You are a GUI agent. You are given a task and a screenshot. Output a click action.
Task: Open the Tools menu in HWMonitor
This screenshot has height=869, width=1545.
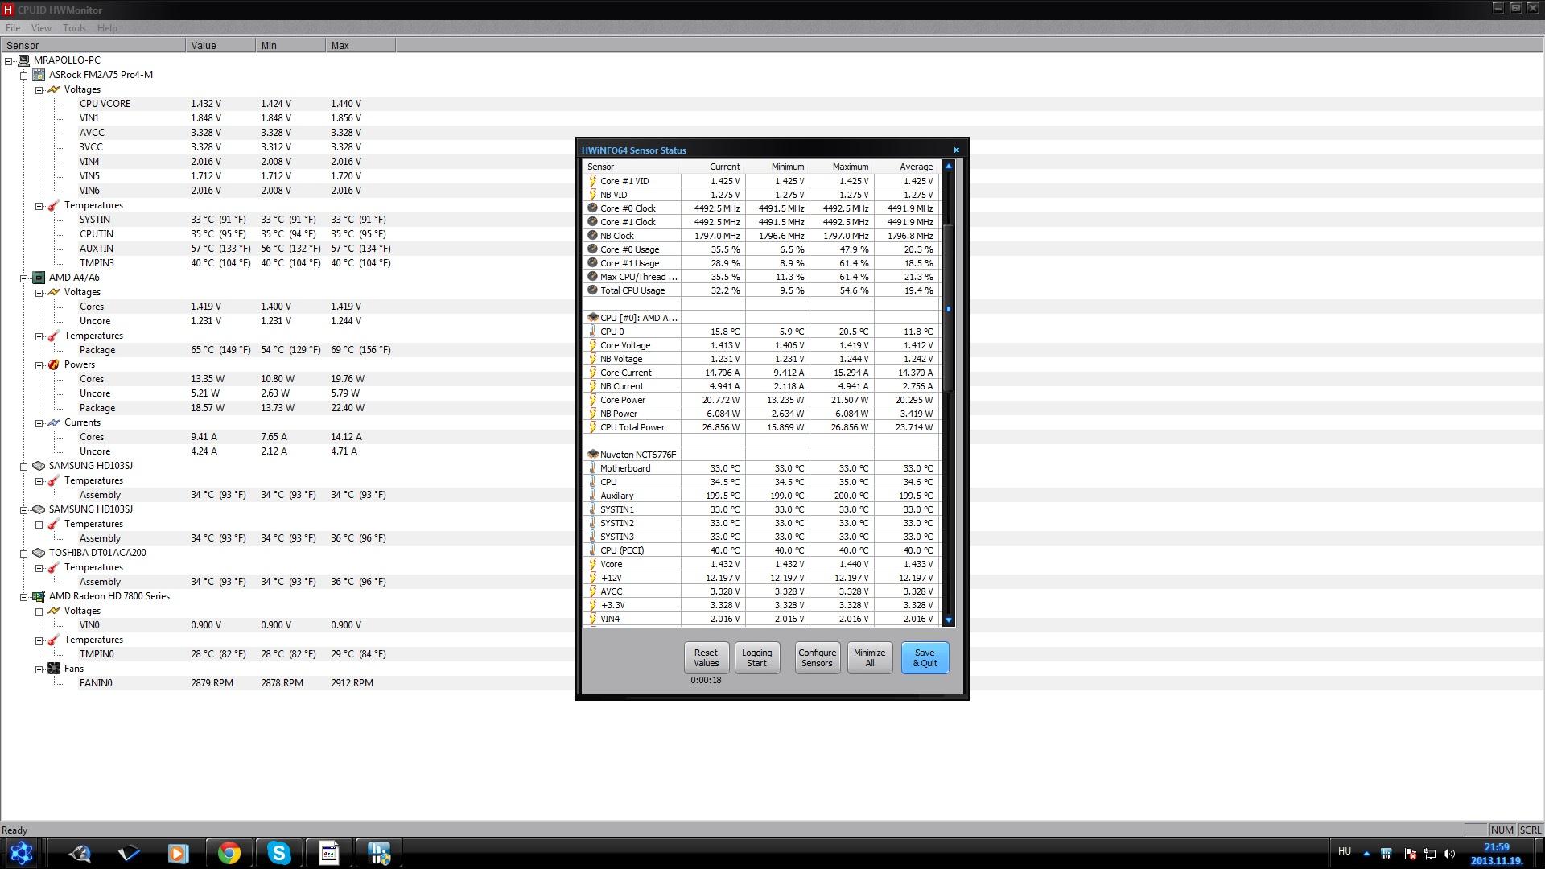tap(74, 27)
